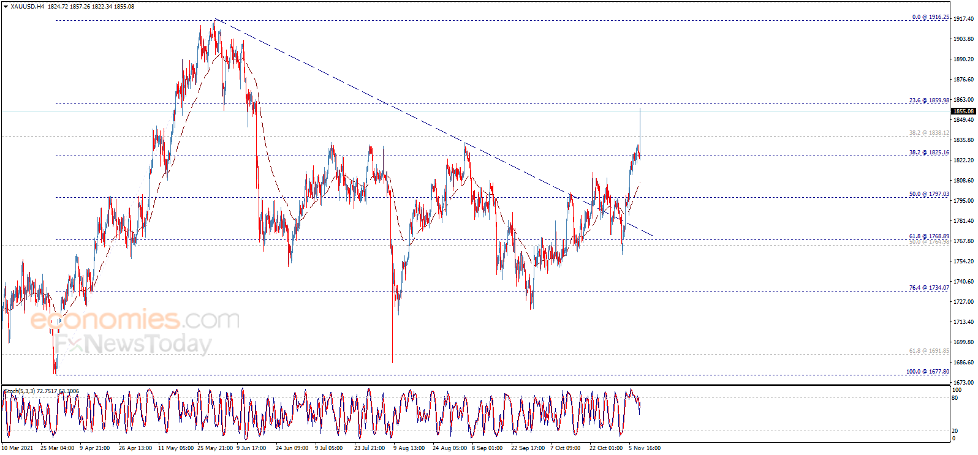
Task: Select the Fibonacci label 50.0 @ 1797.03
Action: 929,194
